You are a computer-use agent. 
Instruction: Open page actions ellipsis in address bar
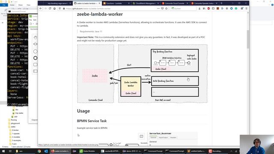click(158, 9)
